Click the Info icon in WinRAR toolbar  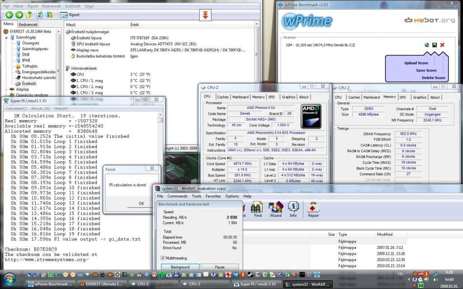pyautogui.click(x=293, y=210)
